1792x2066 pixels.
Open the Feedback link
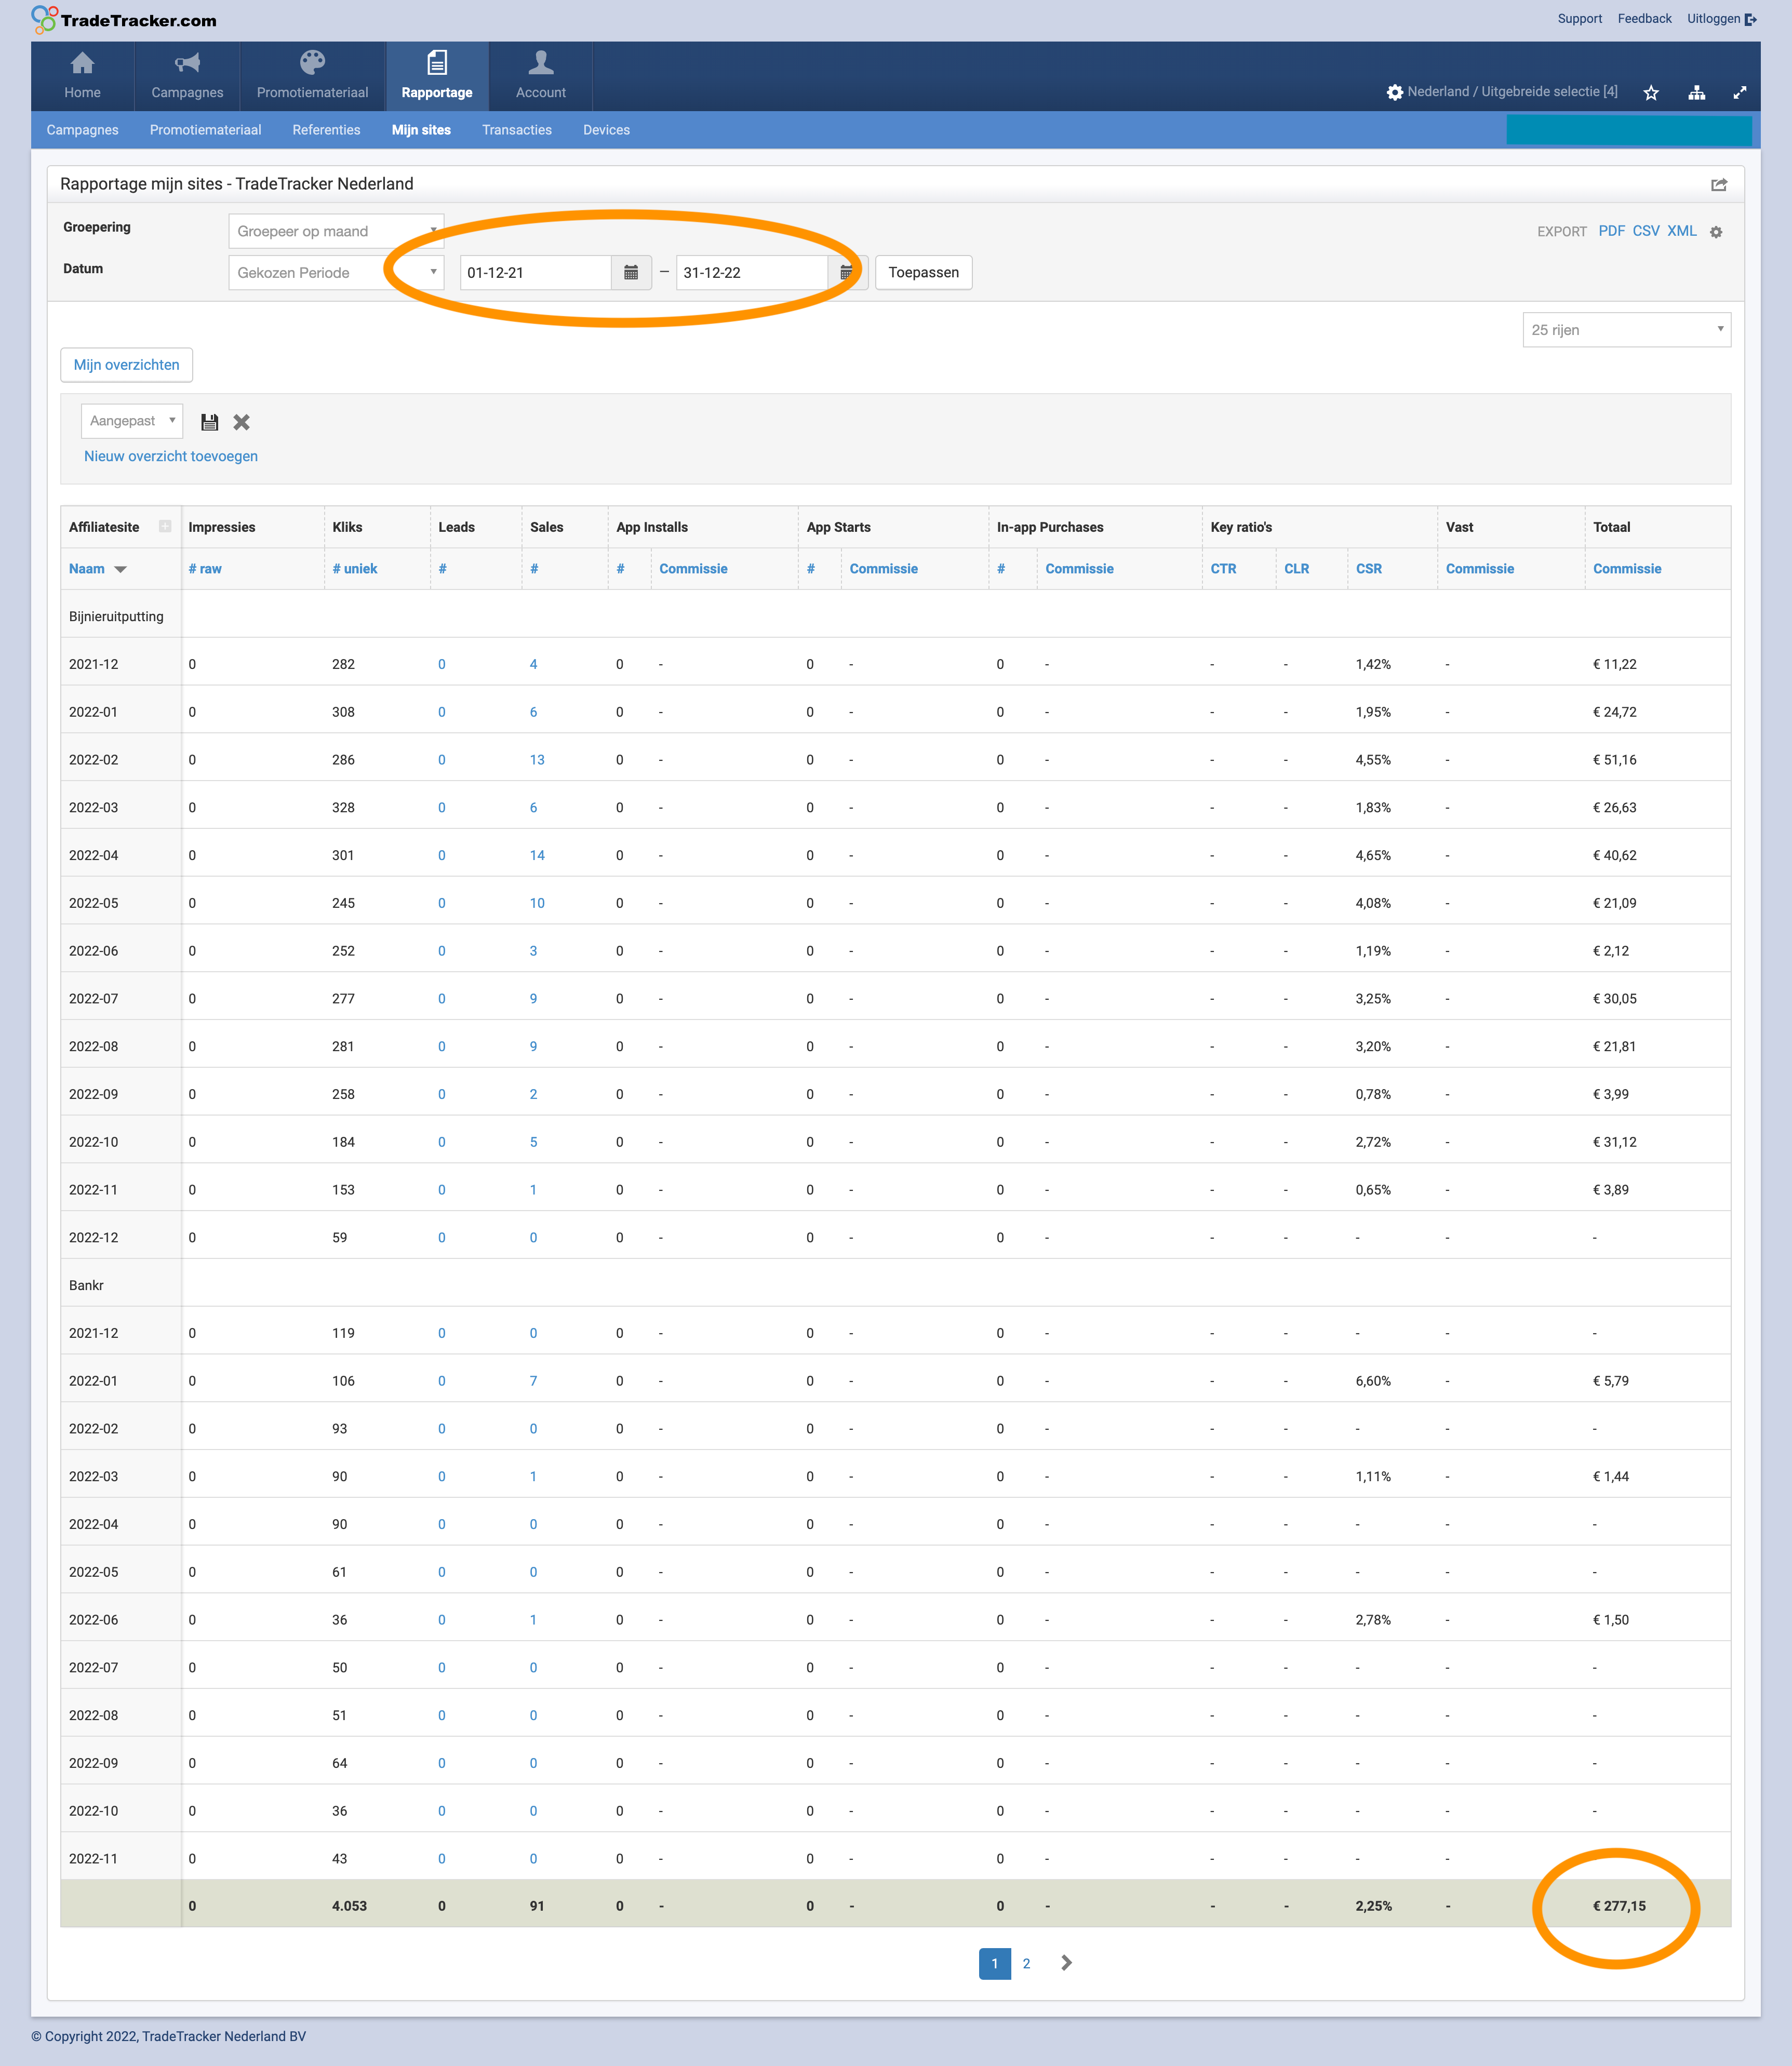click(x=1644, y=19)
